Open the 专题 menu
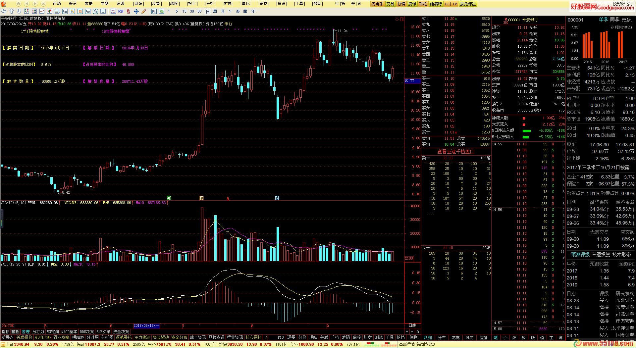The width and height of the screenshot is (636, 348). pyautogui.click(x=104, y=4)
